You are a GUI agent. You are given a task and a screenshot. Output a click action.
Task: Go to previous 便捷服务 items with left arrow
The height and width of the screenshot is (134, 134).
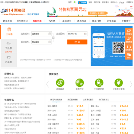tap(48, 84)
